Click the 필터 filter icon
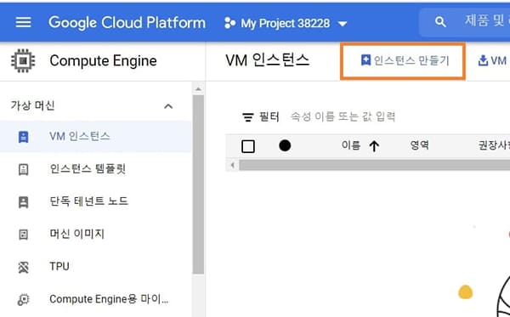The image size is (510, 317). coord(248,117)
